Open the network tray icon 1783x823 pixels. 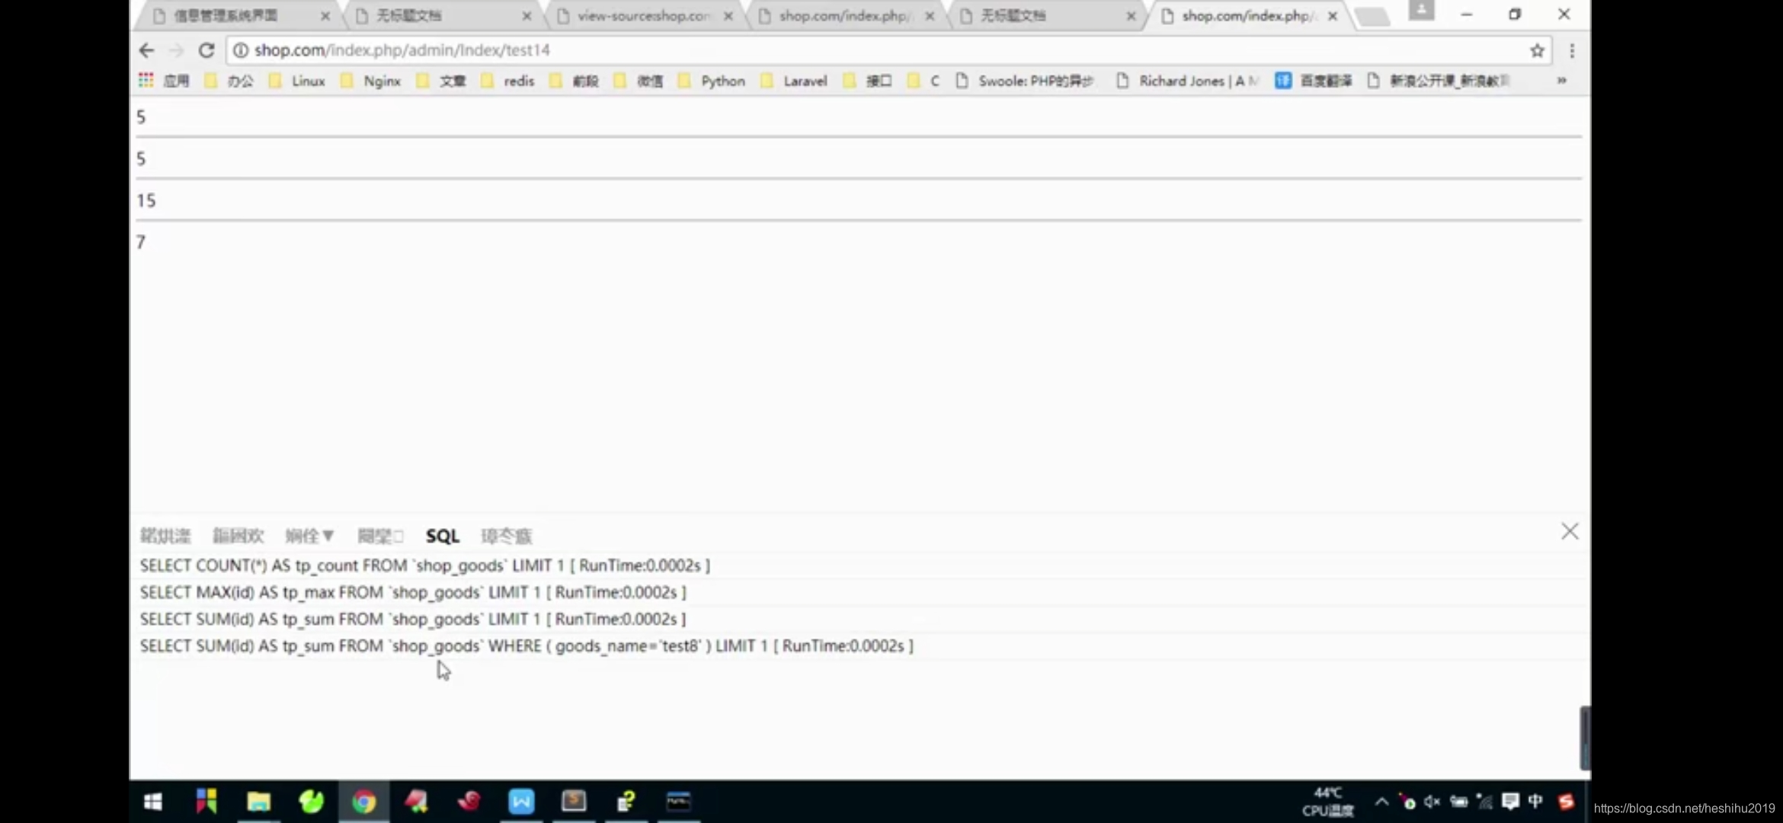click(x=1484, y=802)
